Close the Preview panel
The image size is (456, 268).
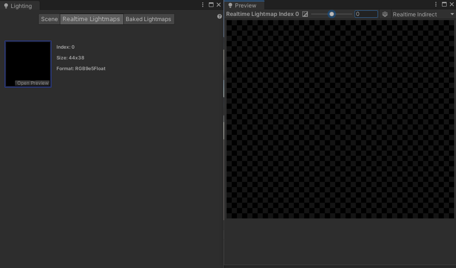(x=452, y=4)
